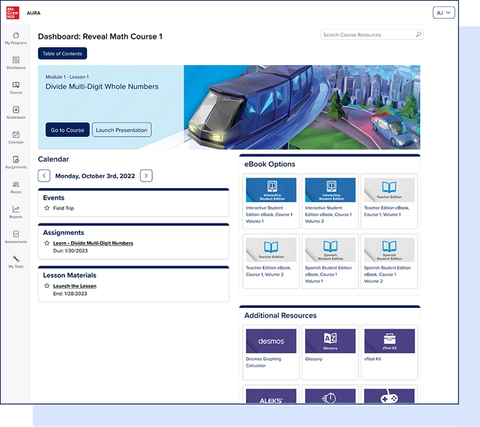Go to next calendar day
The width and height of the screenshot is (480, 427).
pos(146,176)
